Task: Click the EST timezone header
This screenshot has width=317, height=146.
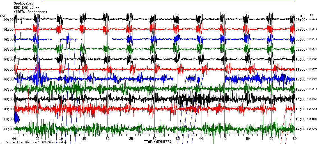Action: point(3,16)
